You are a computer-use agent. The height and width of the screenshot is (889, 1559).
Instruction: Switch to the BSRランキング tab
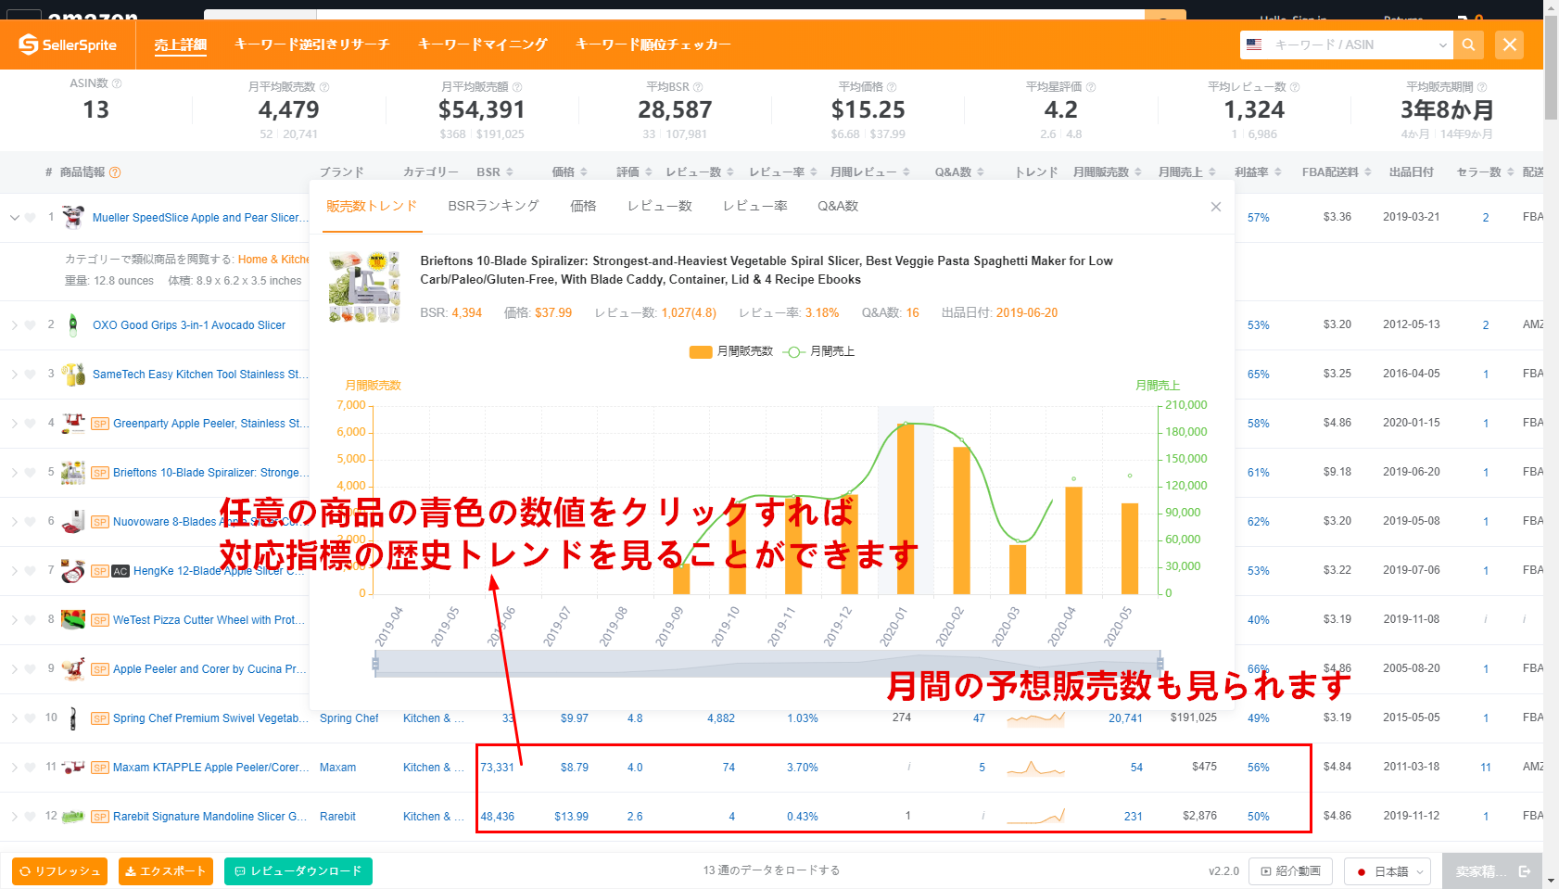tap(493, 206)
